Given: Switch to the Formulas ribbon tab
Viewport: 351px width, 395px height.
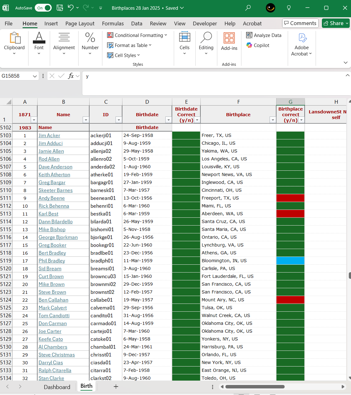Looking at the screenshot, I should 113,23.
